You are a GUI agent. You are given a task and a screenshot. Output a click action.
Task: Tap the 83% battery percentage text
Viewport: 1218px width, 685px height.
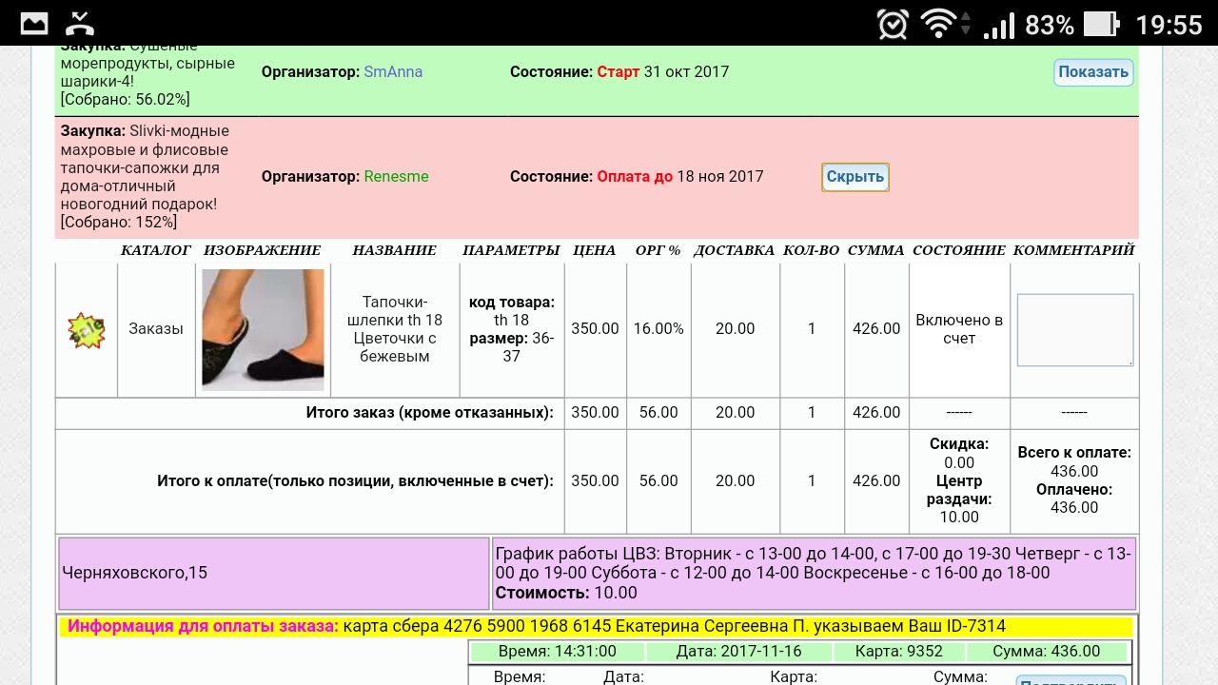coord(1050,25)
